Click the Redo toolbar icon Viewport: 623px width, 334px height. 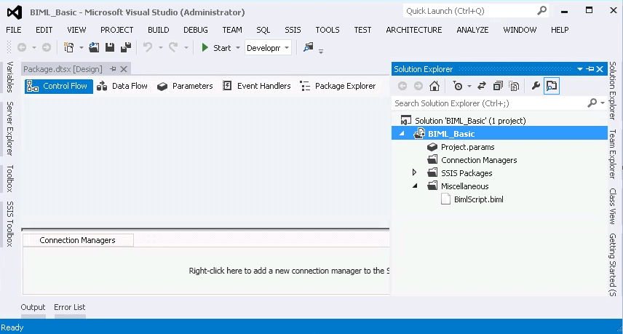pos(172,47)
